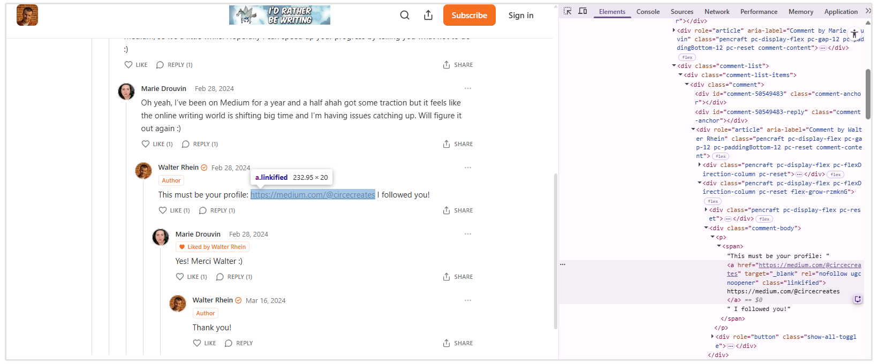
Task: Expand the comment-list div node
Action: point(674,66)
